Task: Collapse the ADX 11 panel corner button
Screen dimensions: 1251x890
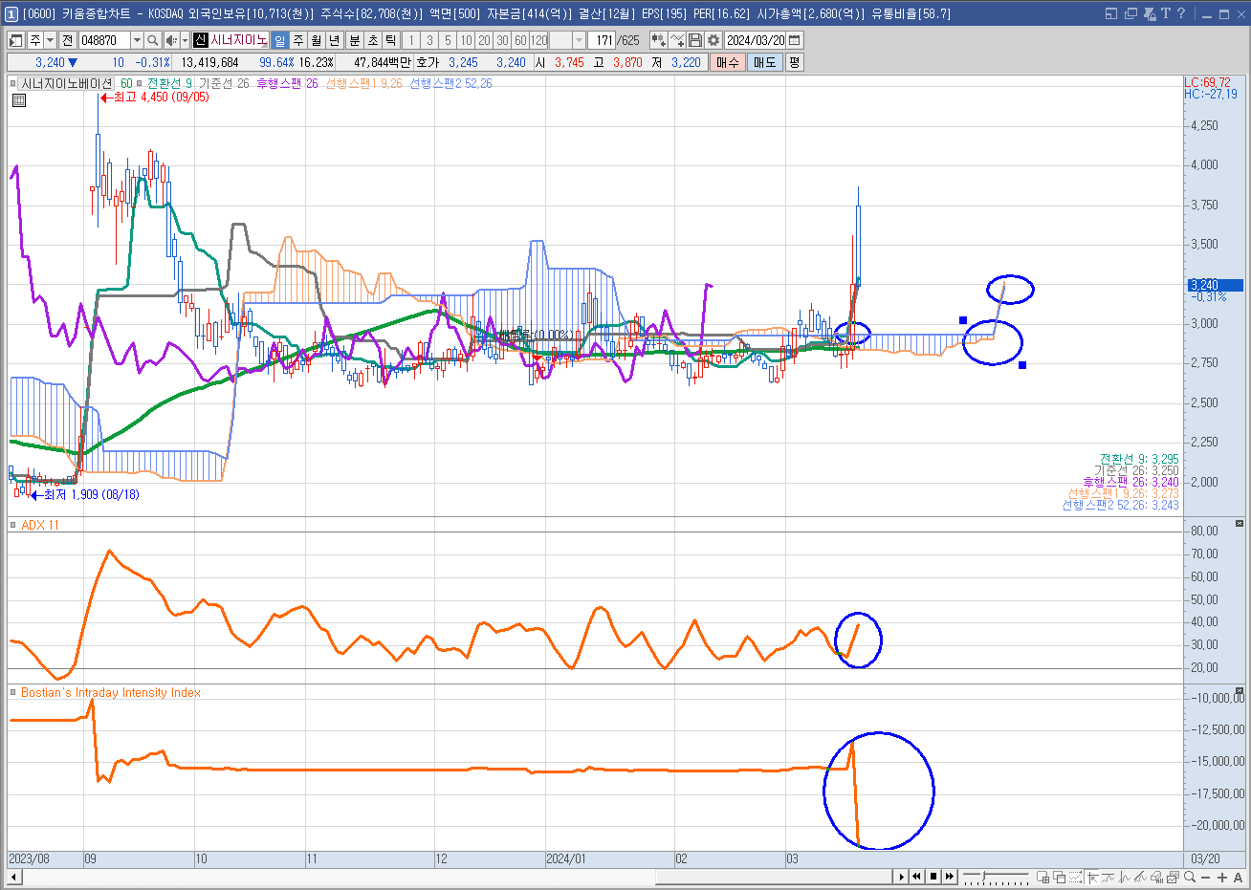Action: [x=1240, y=524]
